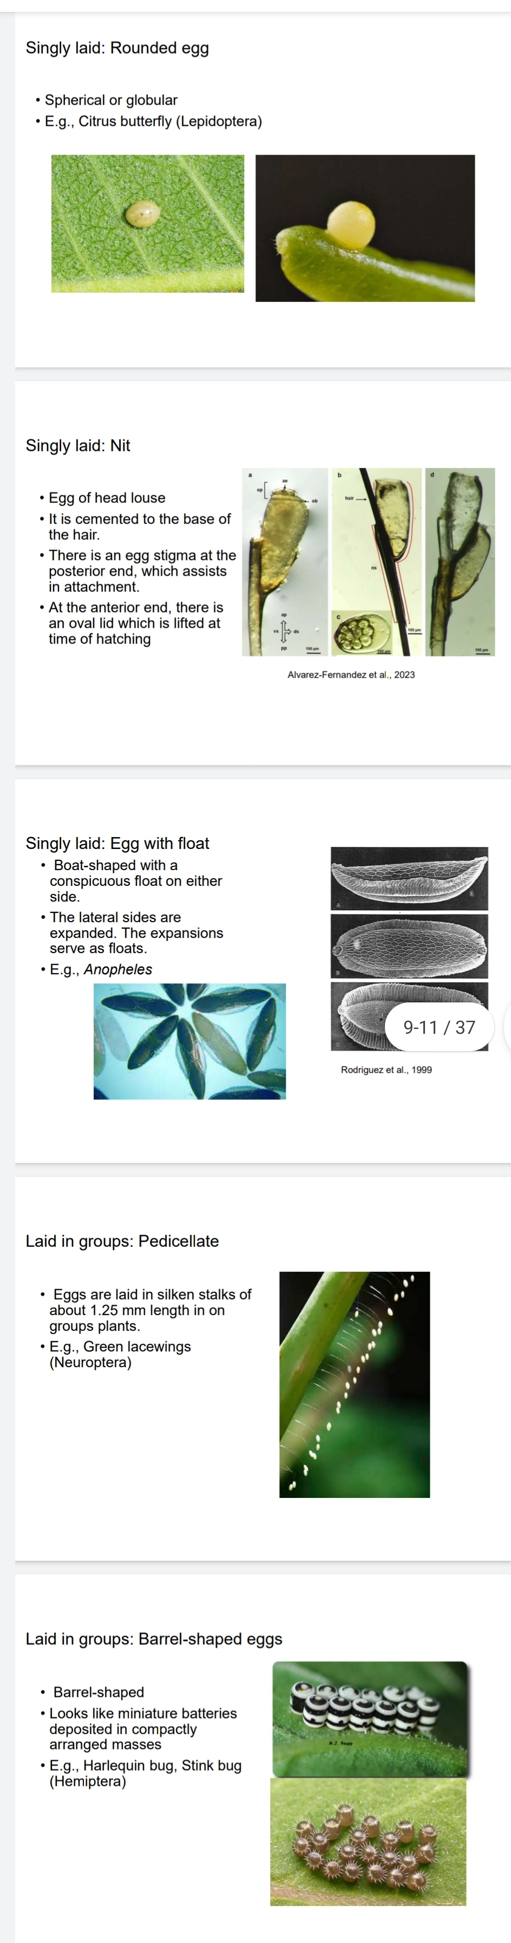Screen dimensions: 511x1943
Task: Select nit on hair micrograph panel b
Action: tap(377, 562)
